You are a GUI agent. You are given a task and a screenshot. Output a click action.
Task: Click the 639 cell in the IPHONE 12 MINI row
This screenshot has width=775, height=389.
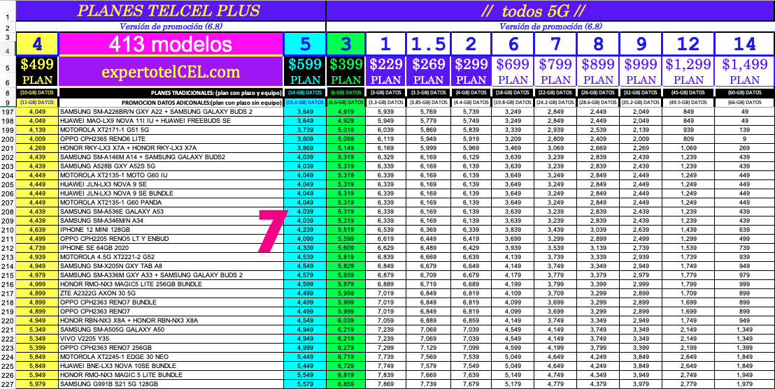click(x=744, y=230)
